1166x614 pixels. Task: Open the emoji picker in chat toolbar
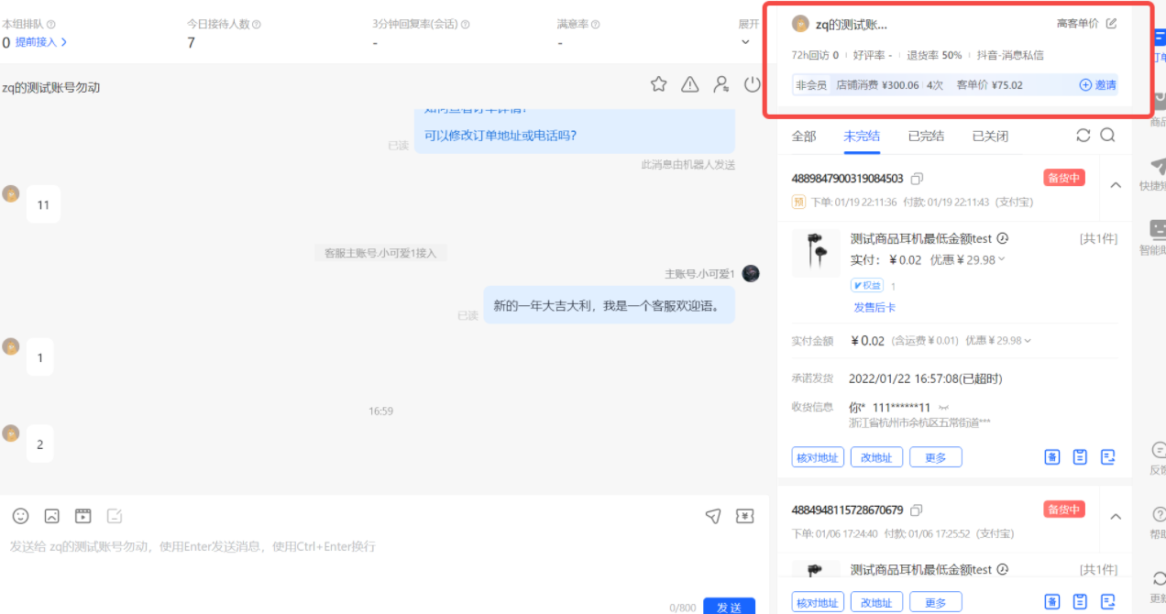pos(20,516)
